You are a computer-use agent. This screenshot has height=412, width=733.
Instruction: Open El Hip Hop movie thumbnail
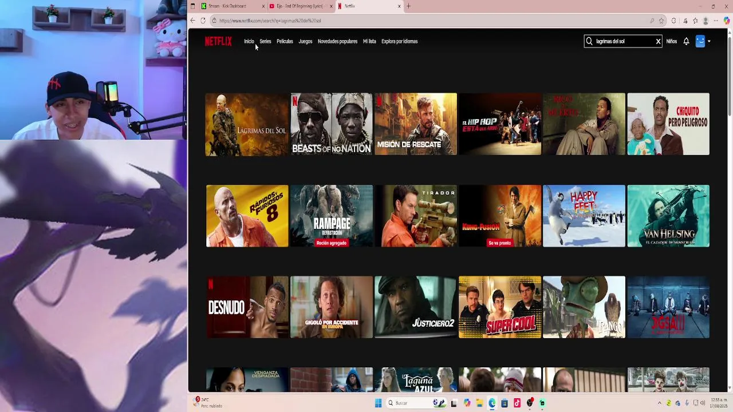click(x=500, y=124)
